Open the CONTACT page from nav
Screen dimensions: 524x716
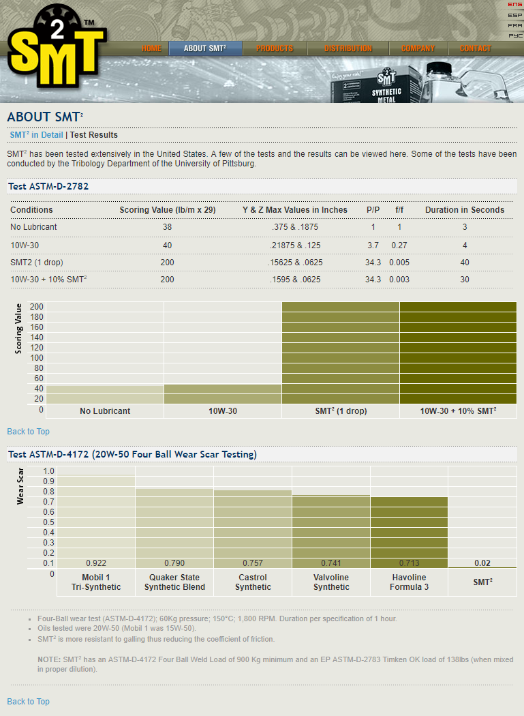(475, 48)
